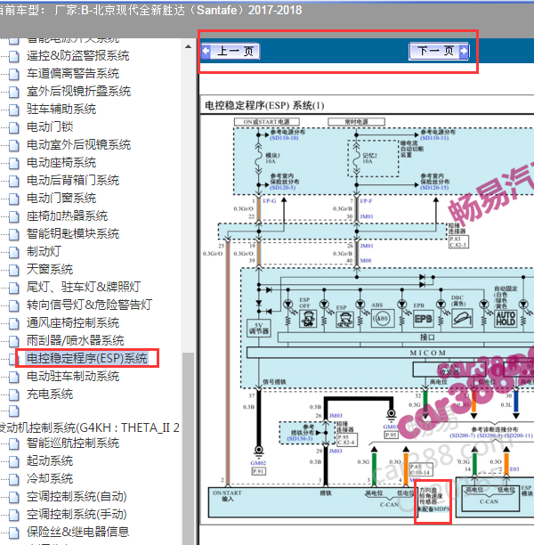Open 遥控&防盗警报系统 tree entry
534x545 pixels.
pyautogui.click(x=77, y=55)
